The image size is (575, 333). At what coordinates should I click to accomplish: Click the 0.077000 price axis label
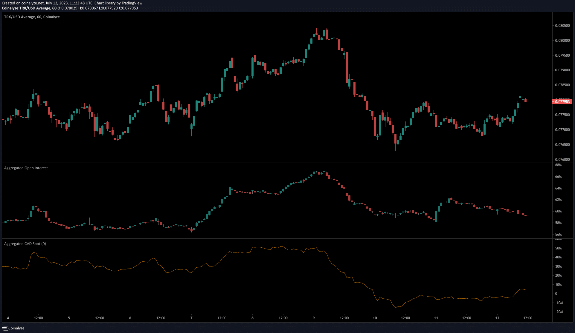pos(562,130)
